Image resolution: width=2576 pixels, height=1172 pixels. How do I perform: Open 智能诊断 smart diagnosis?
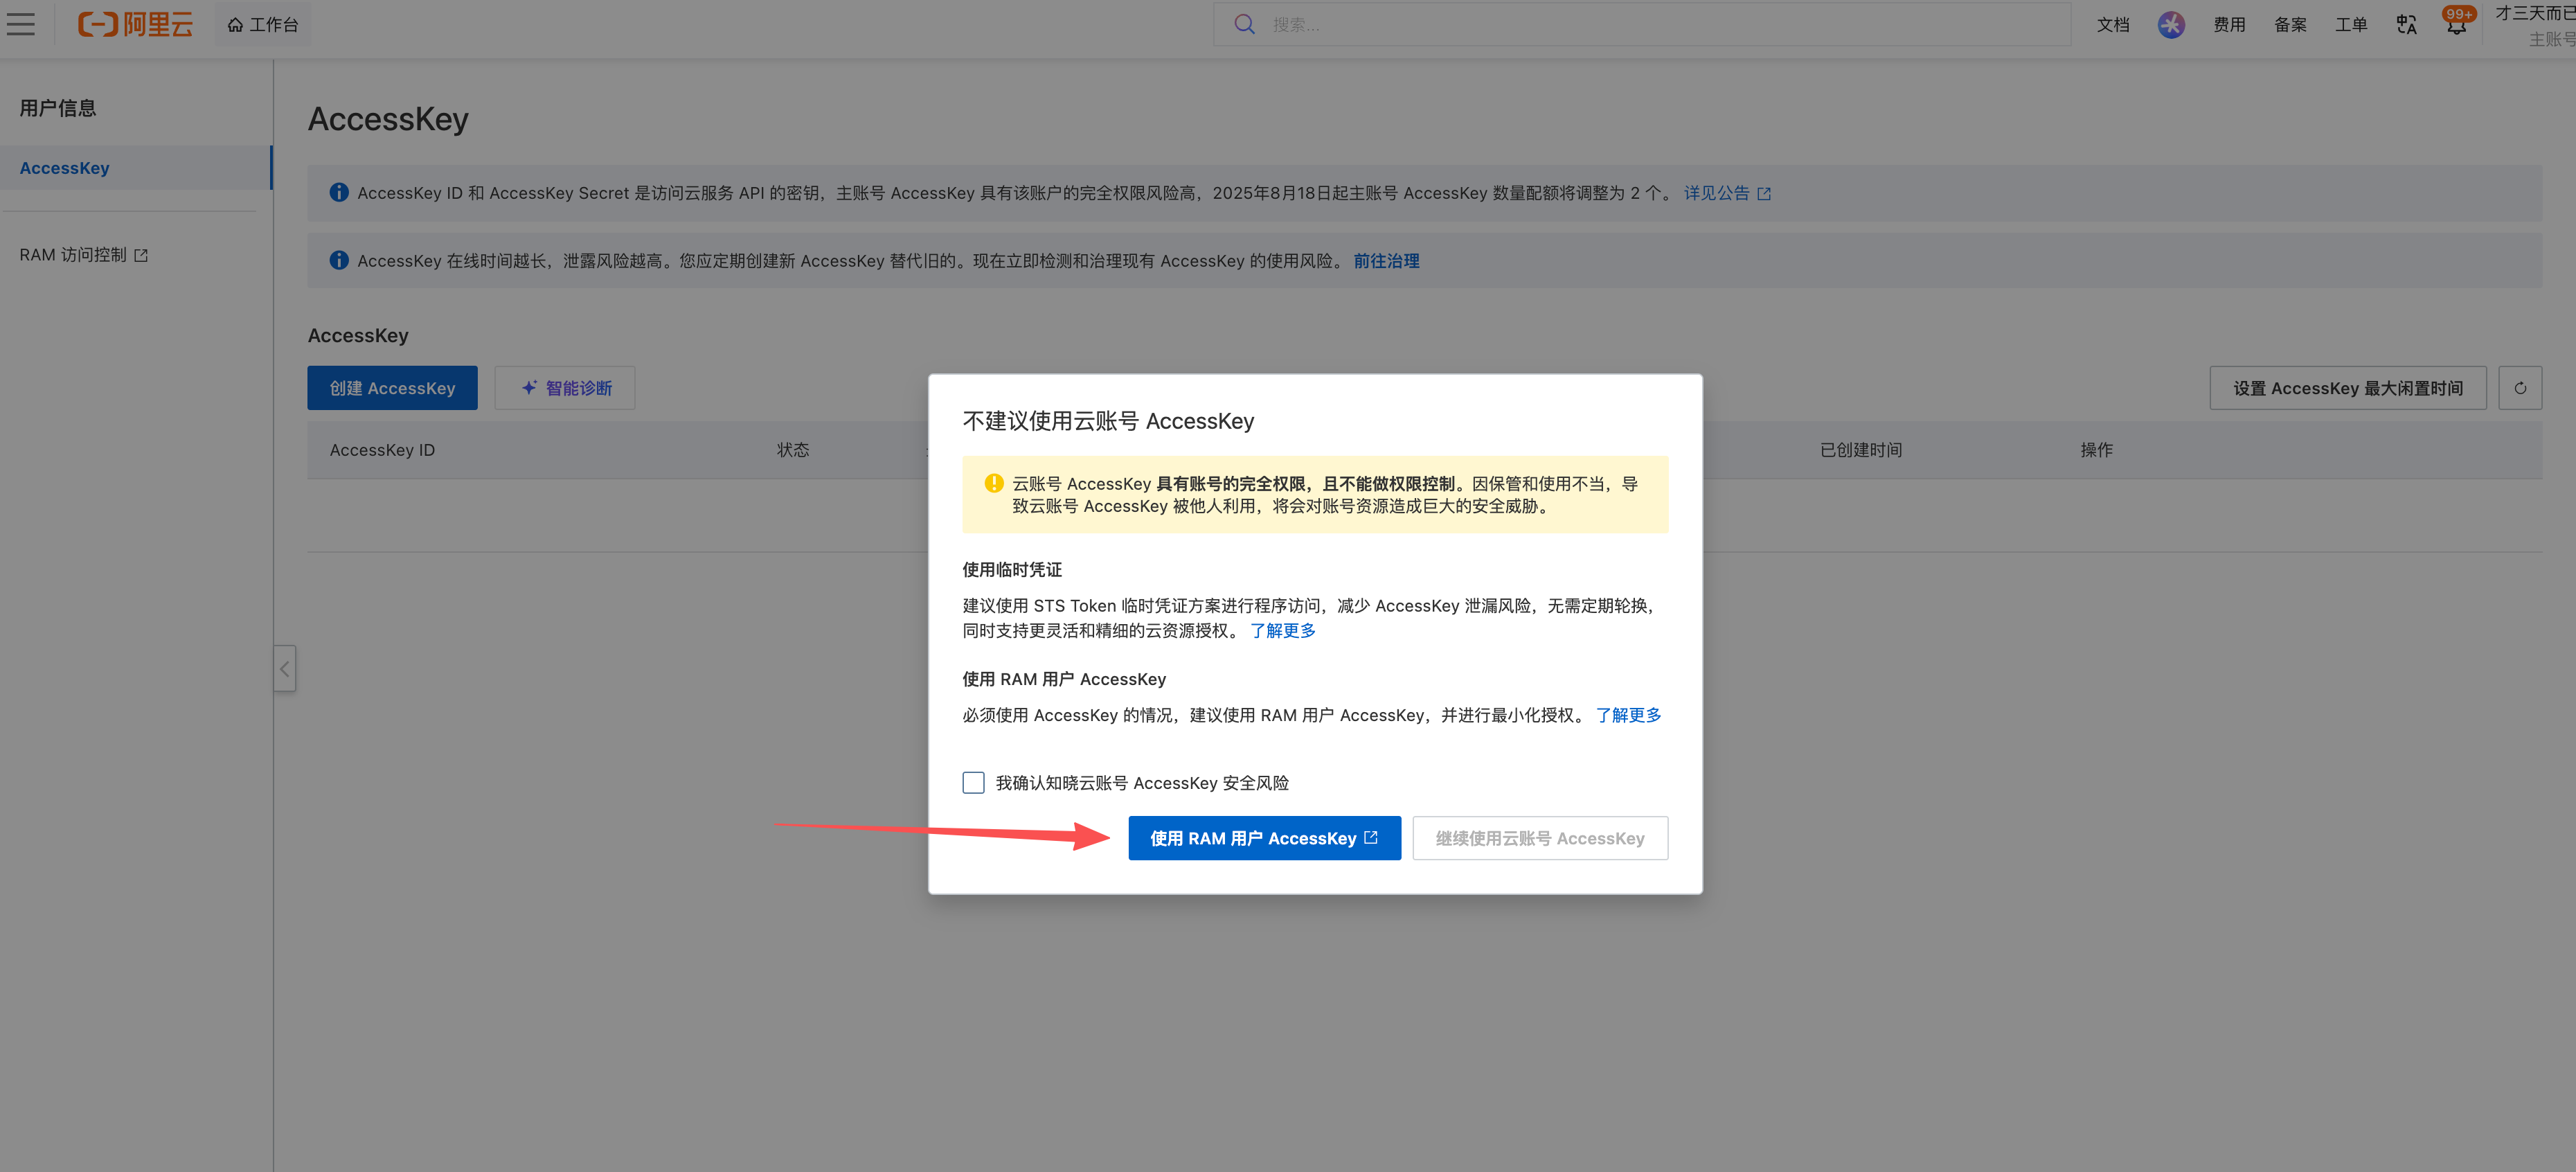[x=565, y=388]
